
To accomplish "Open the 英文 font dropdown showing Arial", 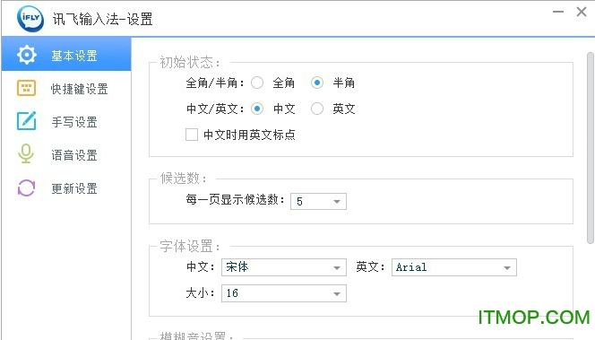I will (453, 267).
